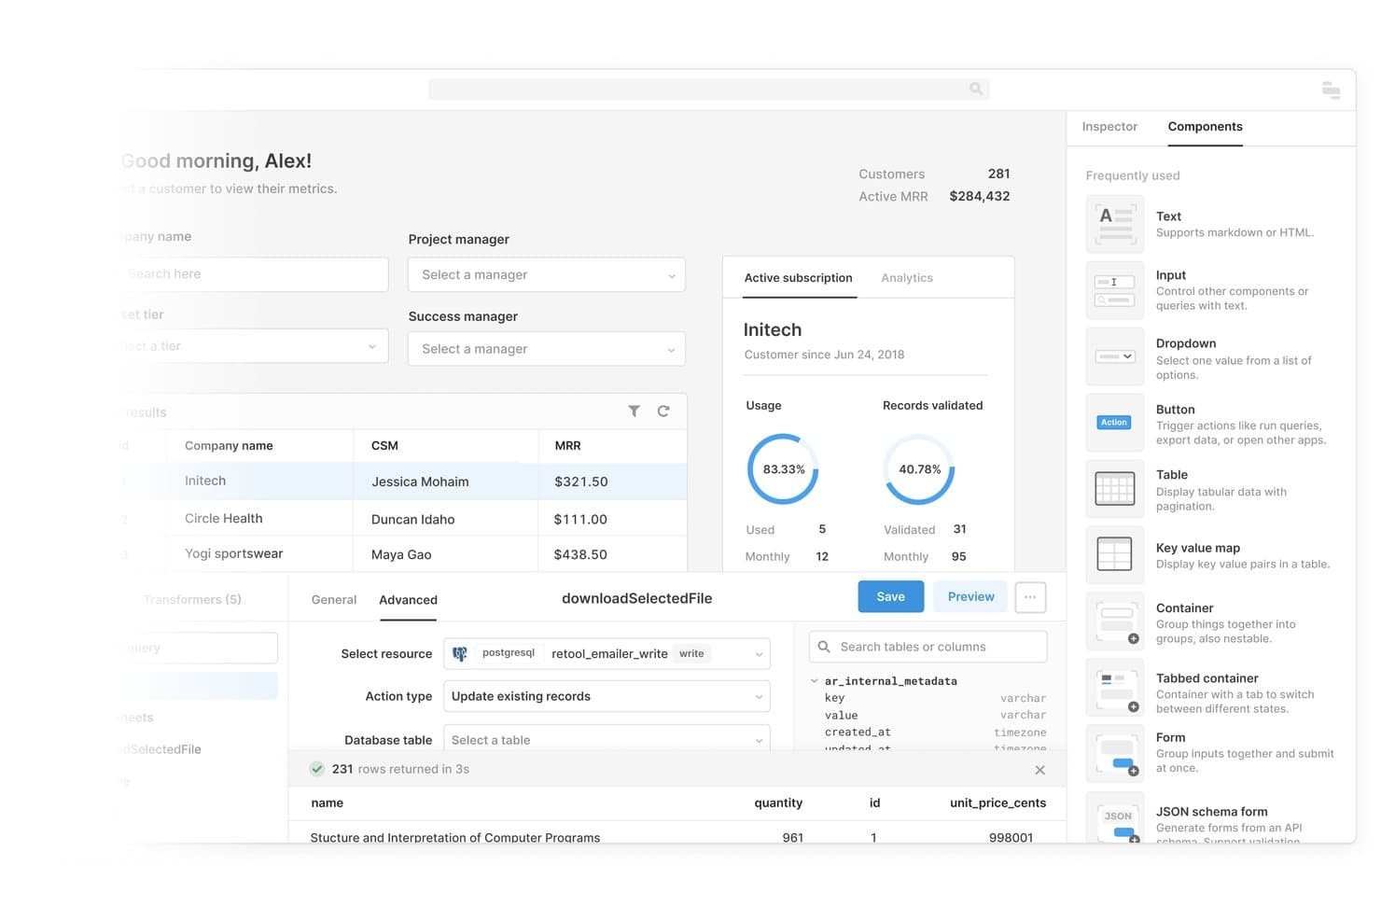Switch to the Components tab

tap(1205, 127)
